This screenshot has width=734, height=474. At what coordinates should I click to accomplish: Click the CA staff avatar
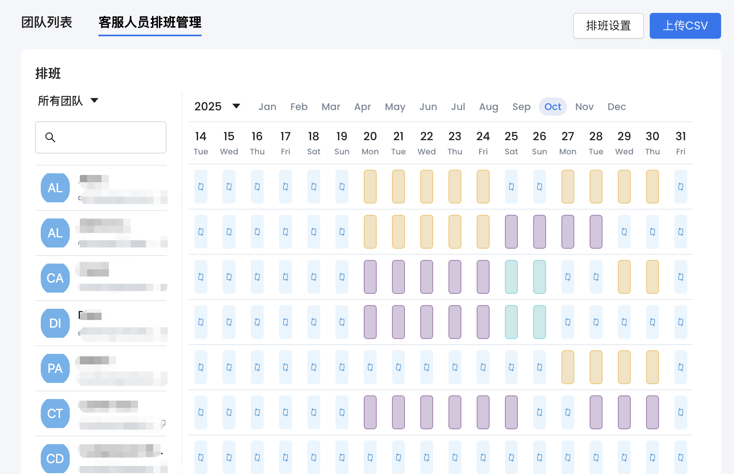coord(55,278)
